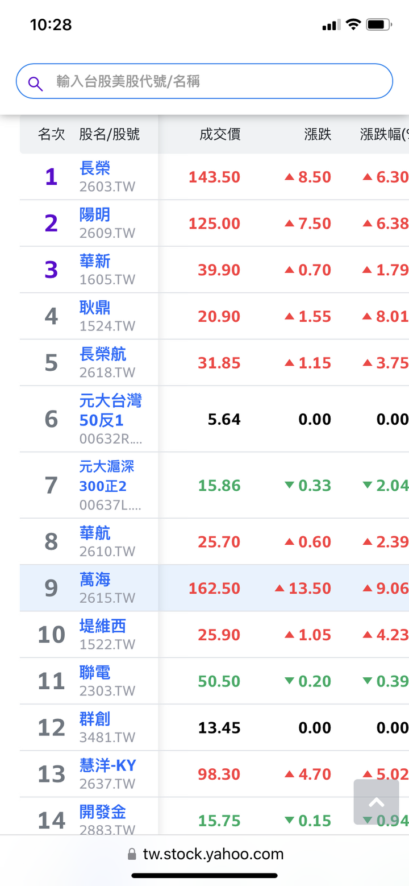409x886 pixels.
Task: Sort by 成交價 column header
Action: point(220,134)
